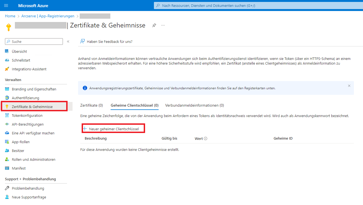Click the Neue Supportanfrage person icon

7,197
